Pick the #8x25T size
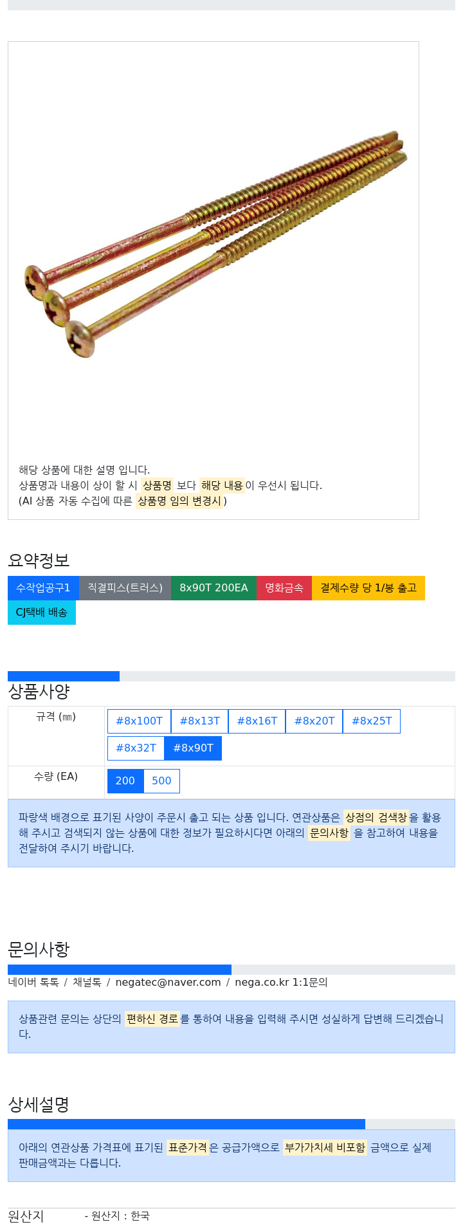Screen dimensions: 463x1229 click(372, 721)
